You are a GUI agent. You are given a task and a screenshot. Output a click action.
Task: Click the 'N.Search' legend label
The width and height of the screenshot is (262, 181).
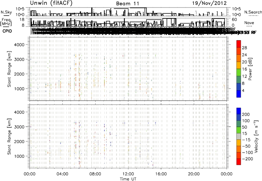pos(253,12)
